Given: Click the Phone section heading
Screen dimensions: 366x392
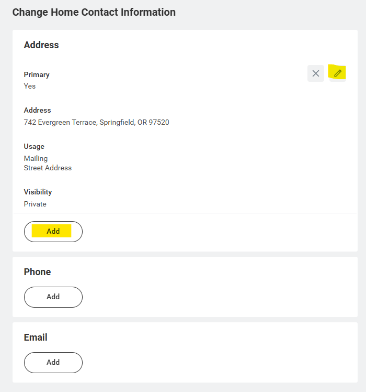Looking at the screenshot, I should [37, 272].
